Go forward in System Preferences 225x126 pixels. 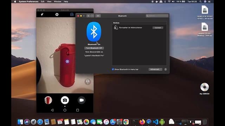[x=92, y=16]
